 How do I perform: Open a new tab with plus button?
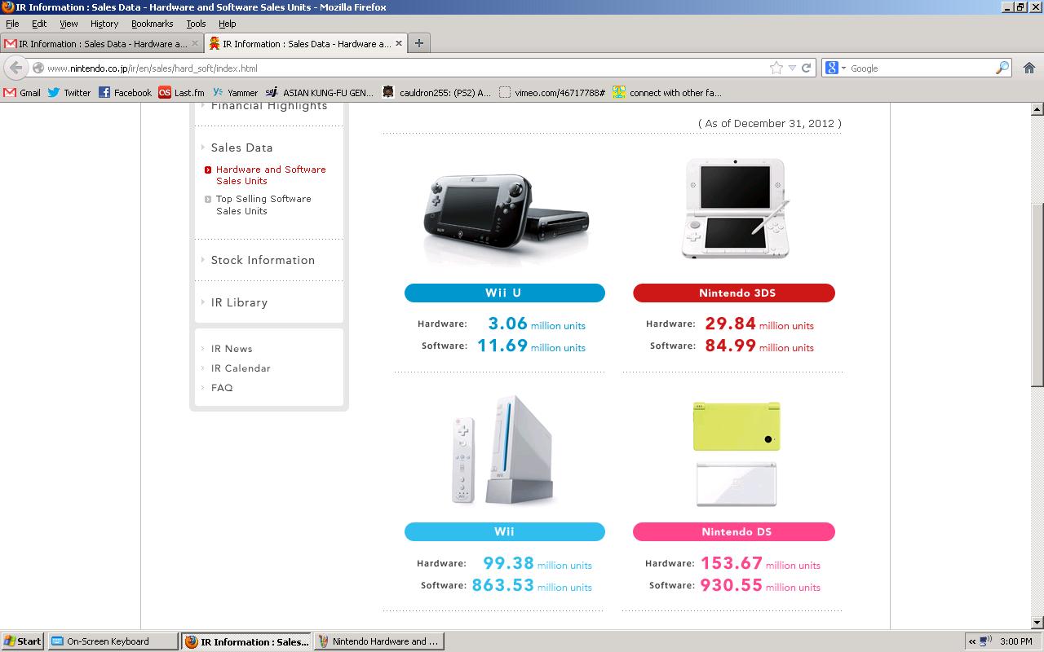point(418,43)
